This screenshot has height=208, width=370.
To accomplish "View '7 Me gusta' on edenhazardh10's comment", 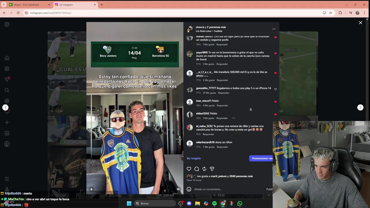I will click(209, 147).
